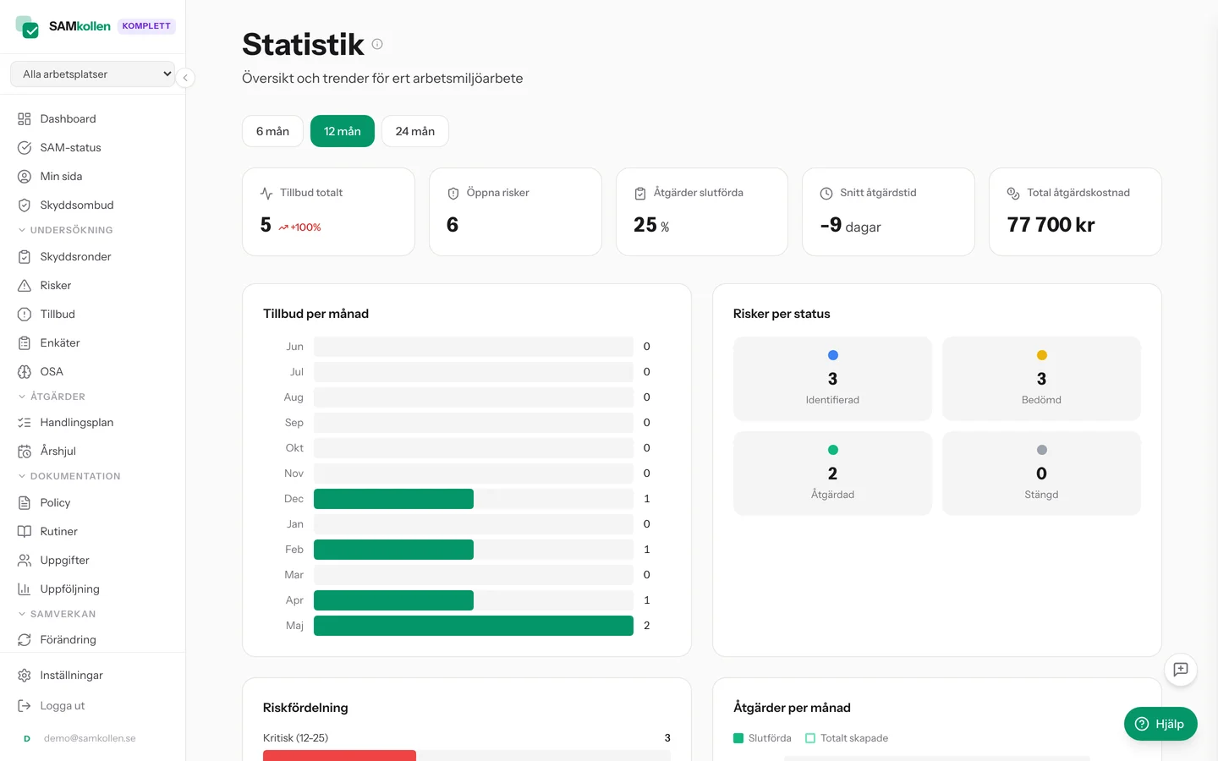Click the green Dec bar in chart

[393, 499]
